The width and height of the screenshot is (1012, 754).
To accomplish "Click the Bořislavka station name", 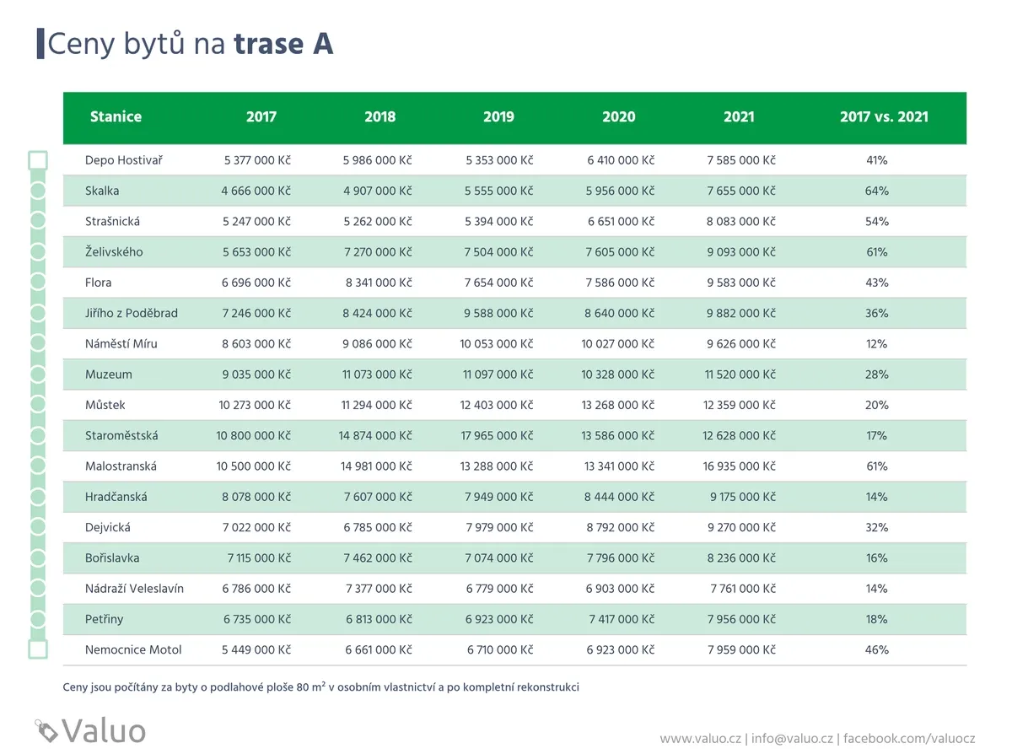I will [112, 557].
